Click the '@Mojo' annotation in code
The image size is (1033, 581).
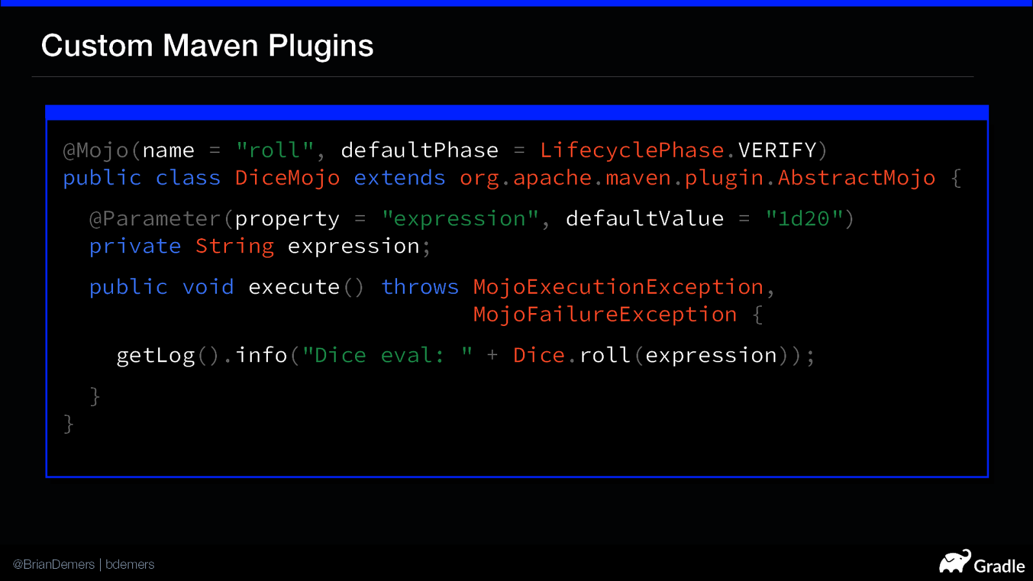[96, 150]
